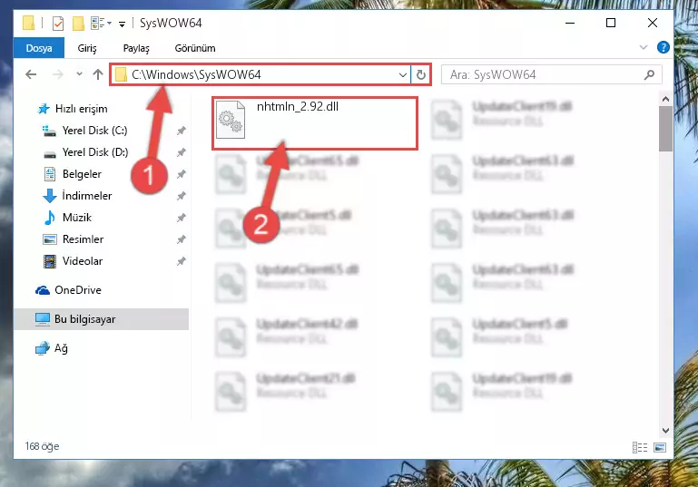
Task: Click the address bar path C:\Windows\SysWOW64
Action: pos(196,74)
